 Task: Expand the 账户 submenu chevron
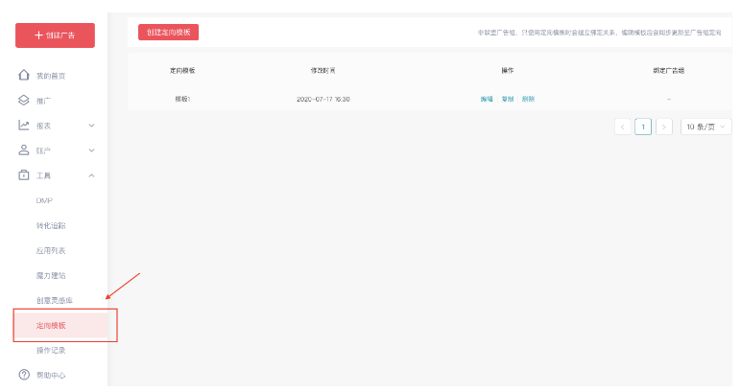(92, 150)
